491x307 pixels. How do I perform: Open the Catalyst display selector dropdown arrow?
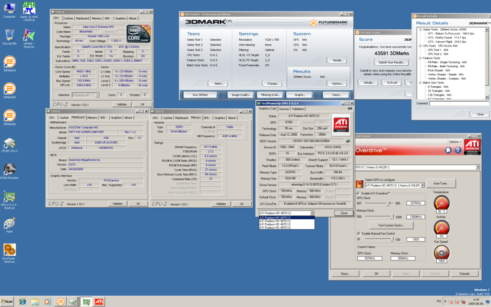[478, 167]
